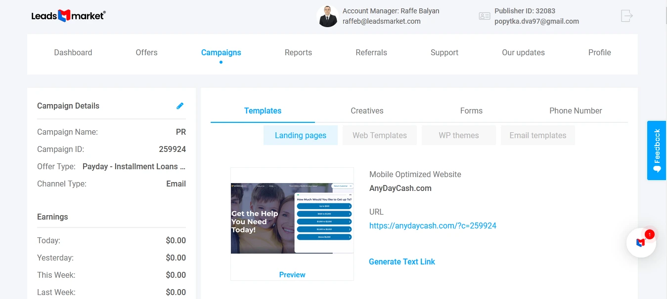Open the Support page
Viewport: 667px width, 299px height.
(445, 52)
